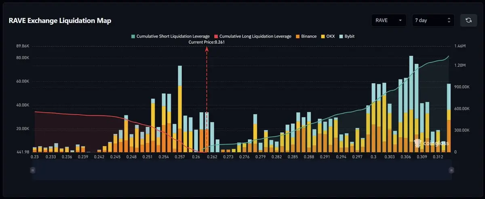485x199 pixels.
Task: Click the light blue Bybit legend swatch
Action: click(x=341, y=36)
